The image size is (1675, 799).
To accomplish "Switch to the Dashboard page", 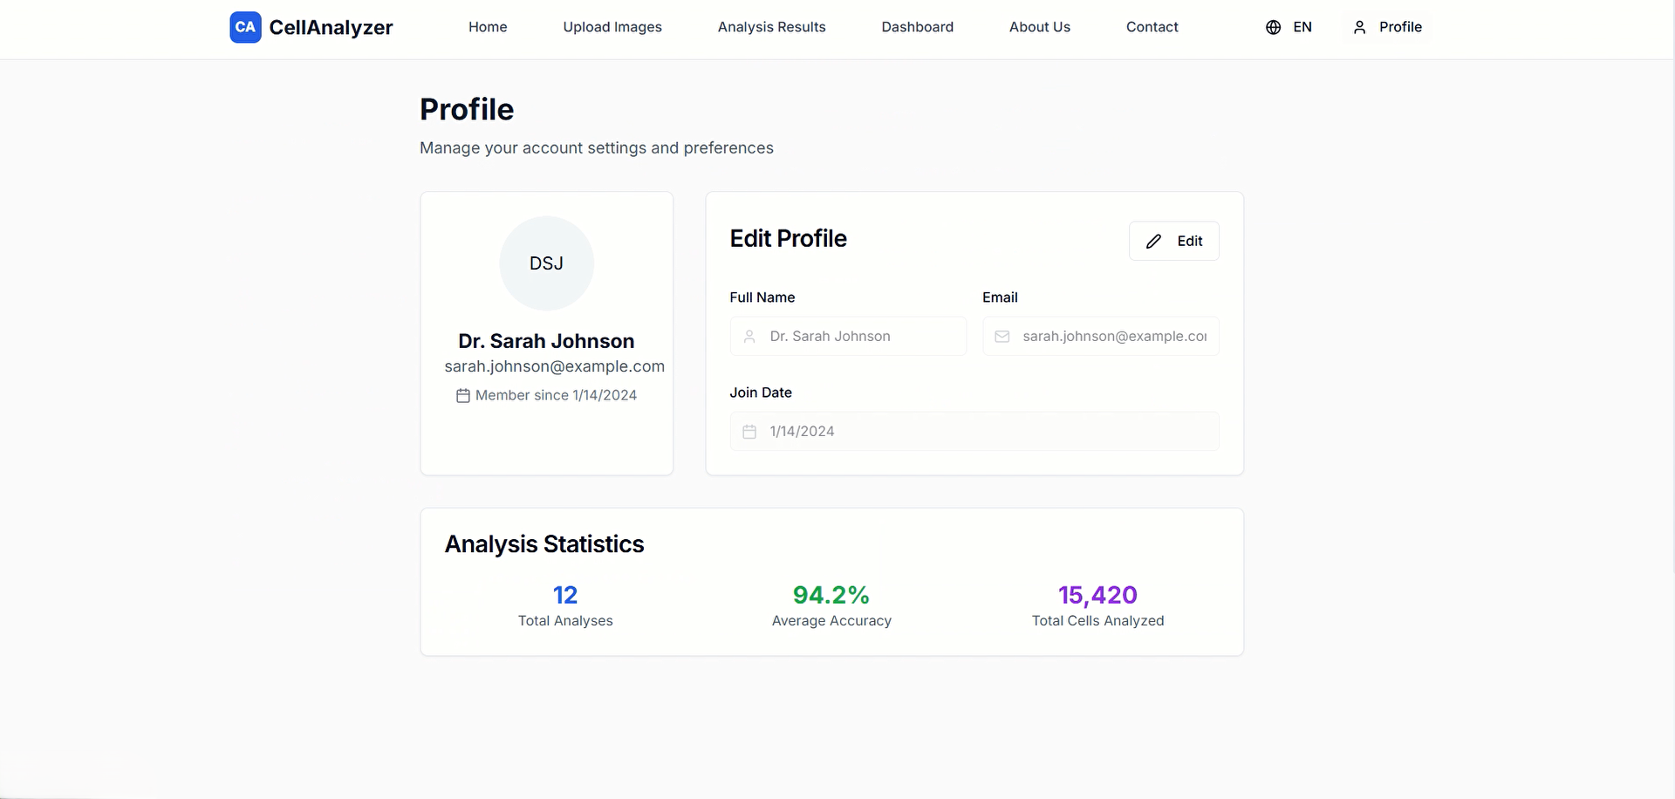I will coord(917,27).
